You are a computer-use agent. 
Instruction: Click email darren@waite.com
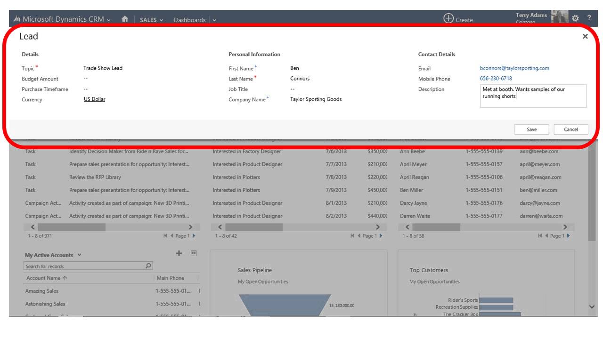point(541,216)
